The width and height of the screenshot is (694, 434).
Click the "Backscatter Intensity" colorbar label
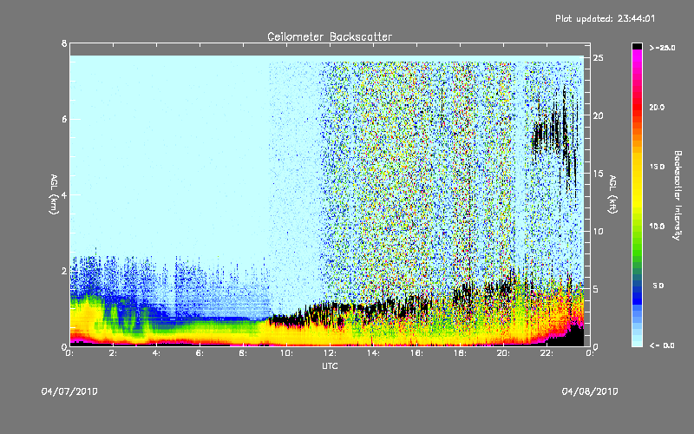click(677, 195)
